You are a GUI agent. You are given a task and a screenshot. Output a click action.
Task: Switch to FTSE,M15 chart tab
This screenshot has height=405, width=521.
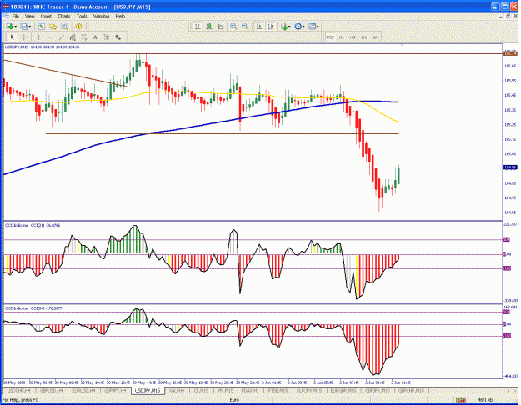278,391
